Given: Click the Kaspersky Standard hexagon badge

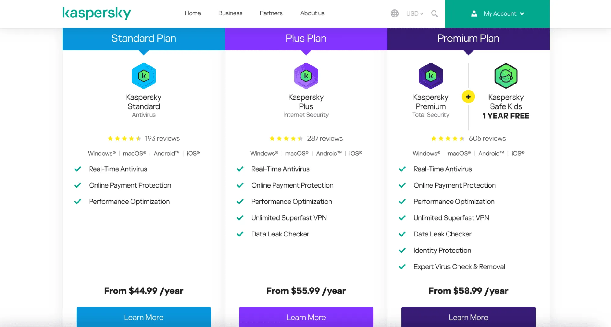Looking at the screenshot, I should [144, 76].
